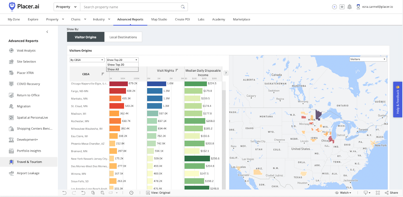Expand the Chains nav menu chevron

[x=85, y=19]
